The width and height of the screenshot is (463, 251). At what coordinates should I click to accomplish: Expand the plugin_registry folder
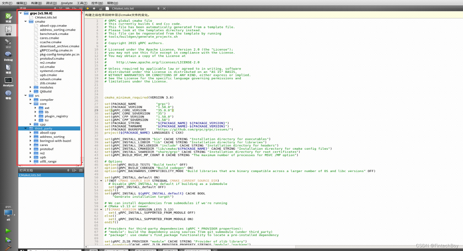click(x=35, y=116)
